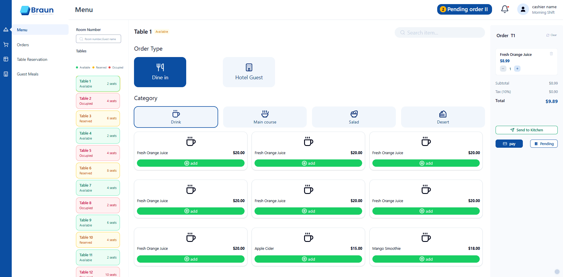Select the Drink category
The height and width of the screenshot is (277, 563).
176,117
